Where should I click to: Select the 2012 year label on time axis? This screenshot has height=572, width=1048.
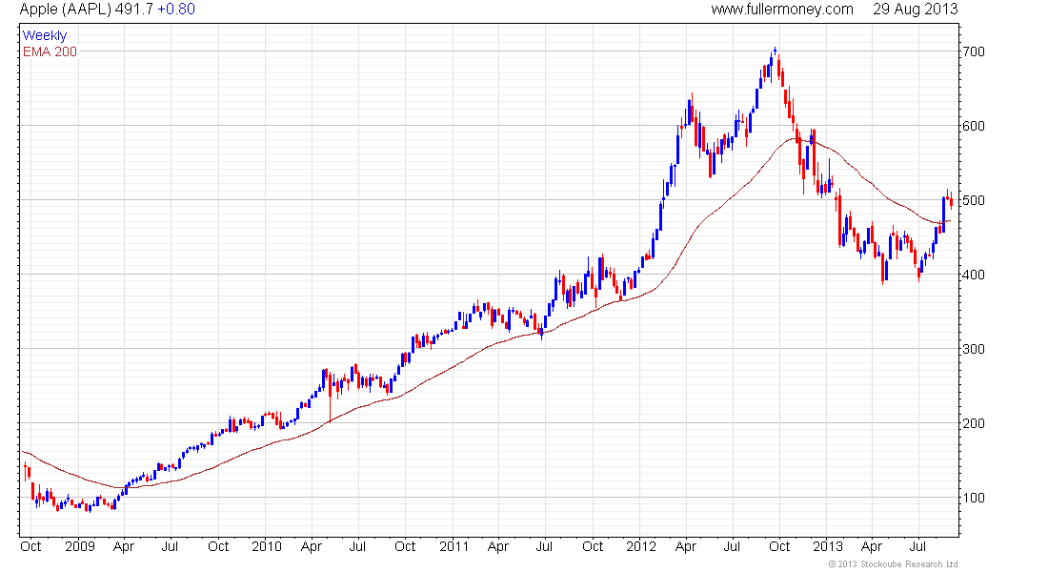coord(641,546)
